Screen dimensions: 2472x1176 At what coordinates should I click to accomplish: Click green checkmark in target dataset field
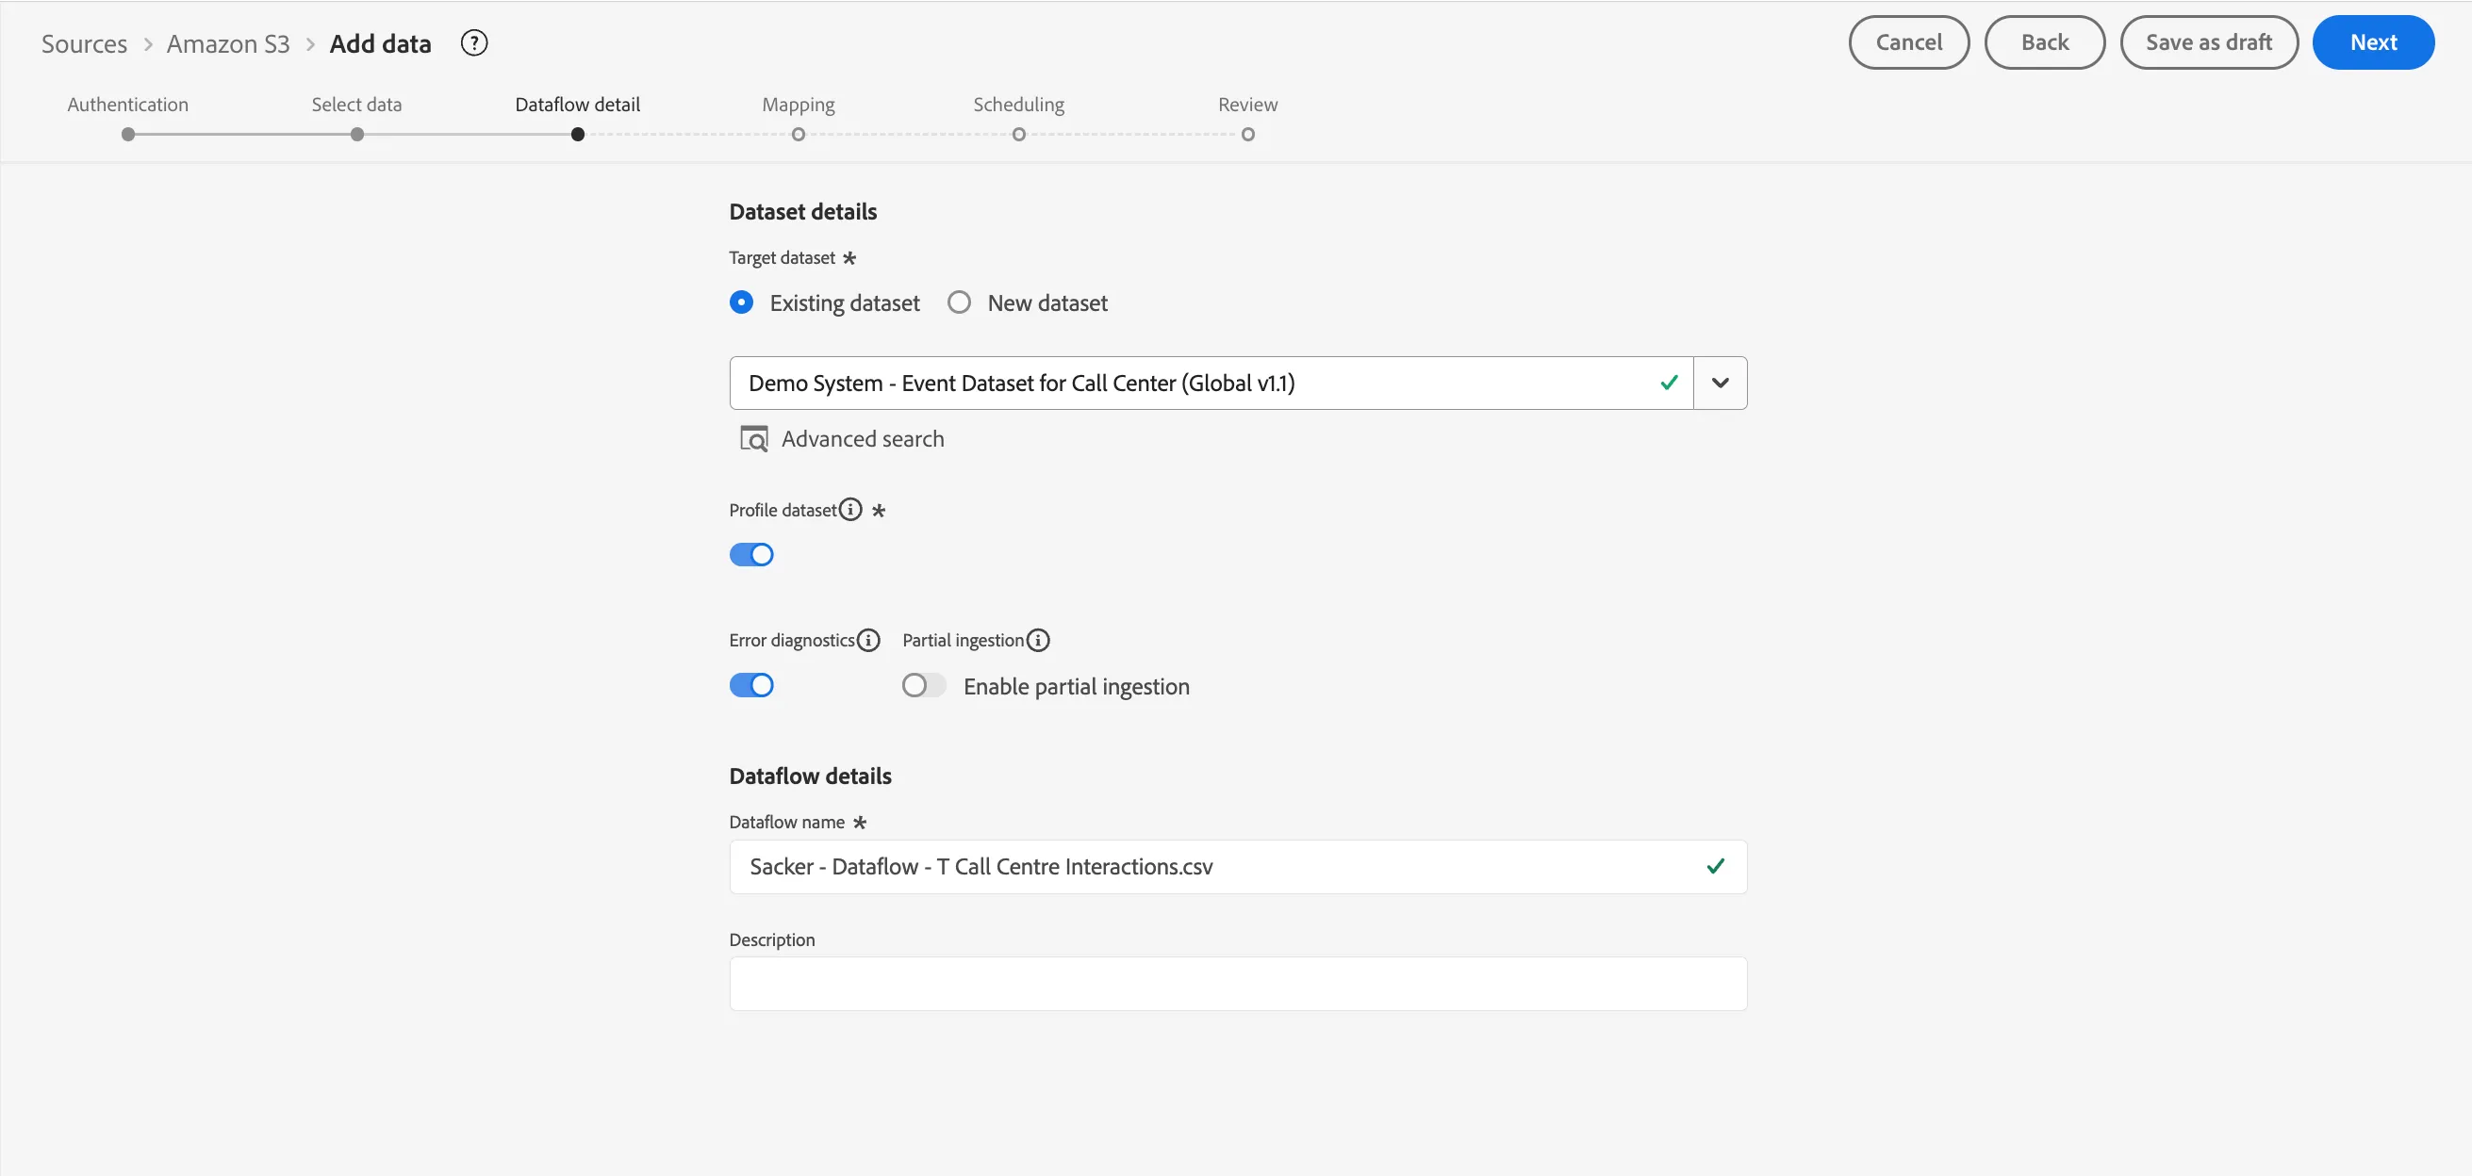point(1669,383)
